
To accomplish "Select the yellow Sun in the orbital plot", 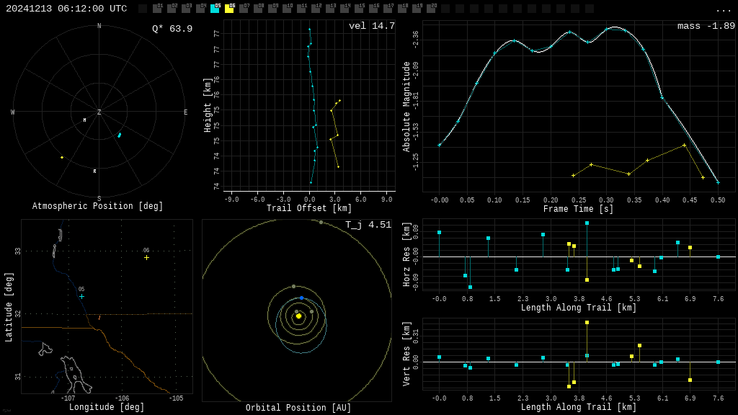I will (298, 316).
